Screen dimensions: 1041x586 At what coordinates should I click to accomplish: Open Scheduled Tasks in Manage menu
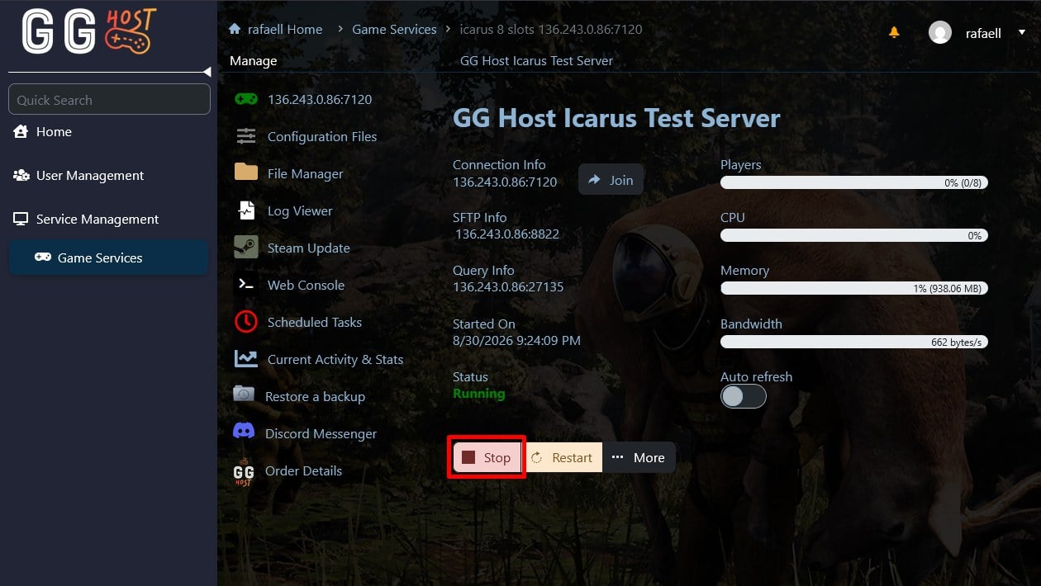pyautogui.click(x=315, y=322)
